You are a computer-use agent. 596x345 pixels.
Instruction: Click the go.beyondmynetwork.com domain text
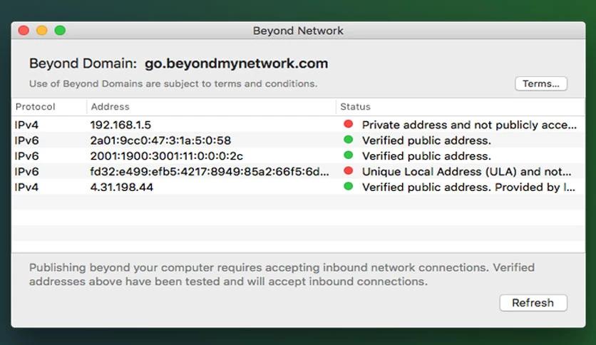click(x=236, y=63)
